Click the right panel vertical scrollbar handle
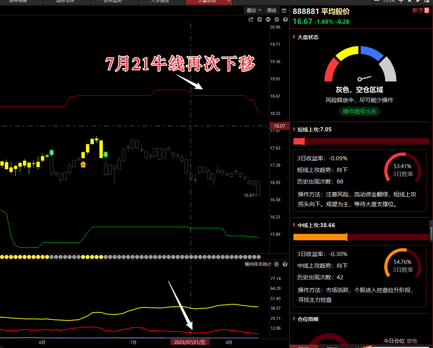 (x=431, y=230)
